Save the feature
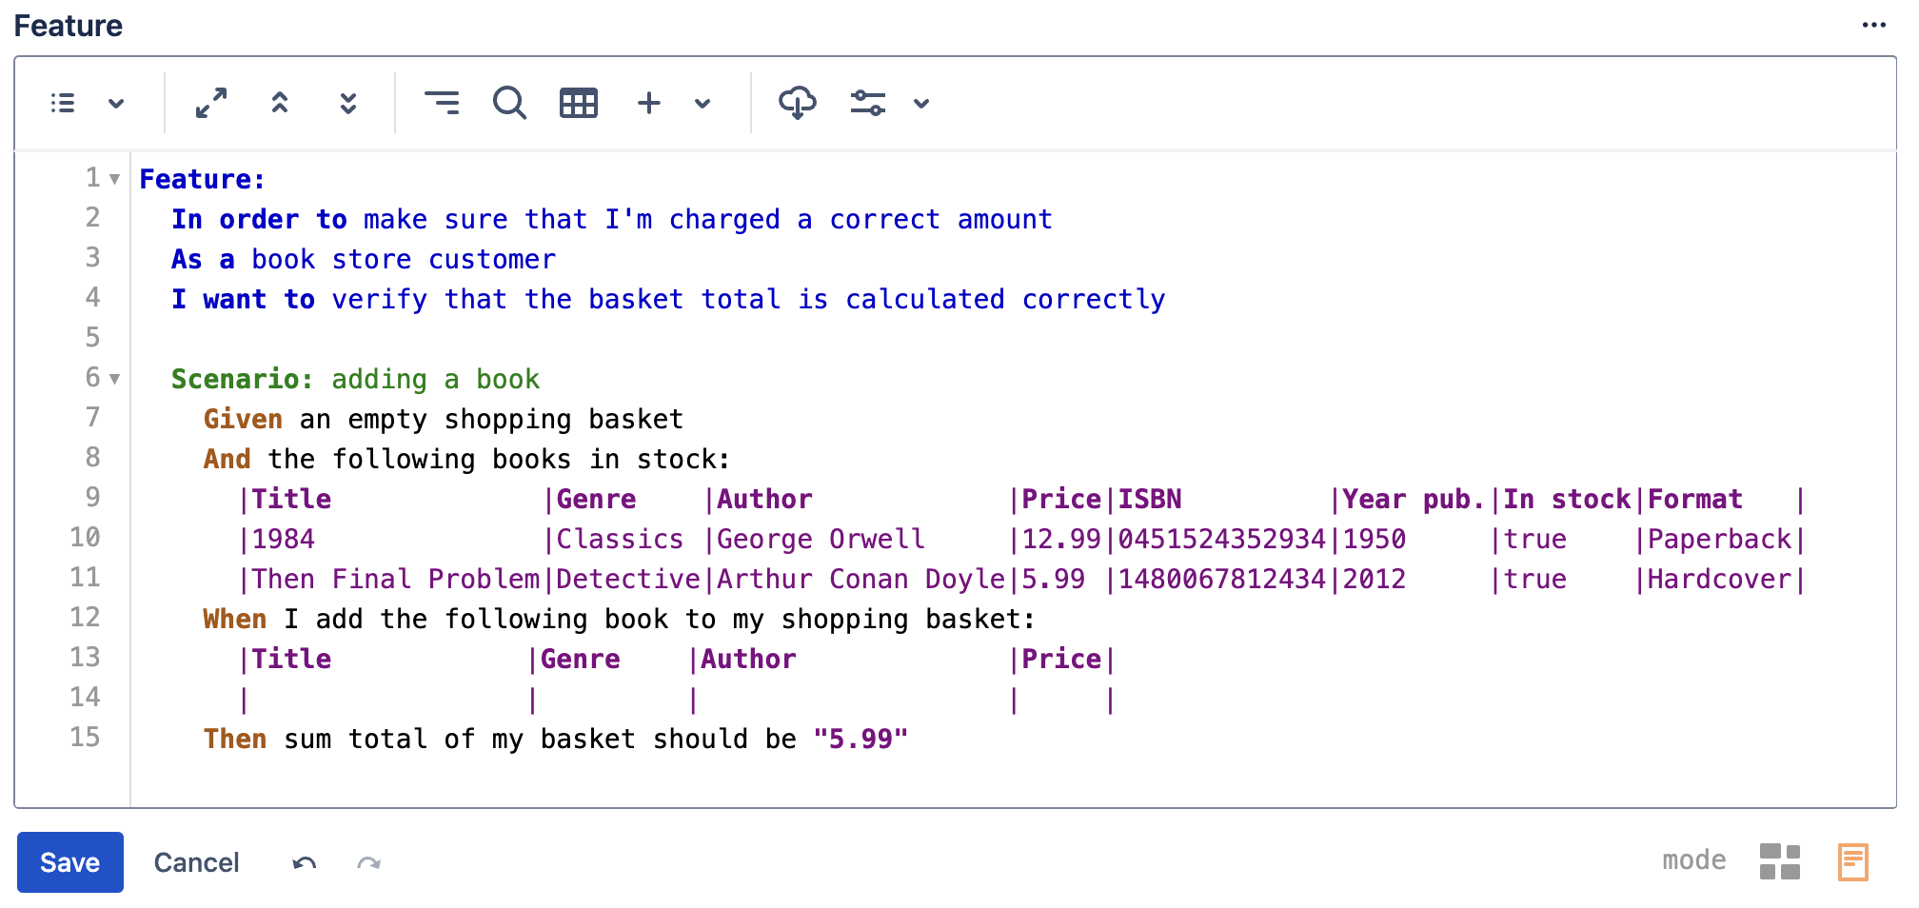 pyautogui.click(x=70, y=862)
